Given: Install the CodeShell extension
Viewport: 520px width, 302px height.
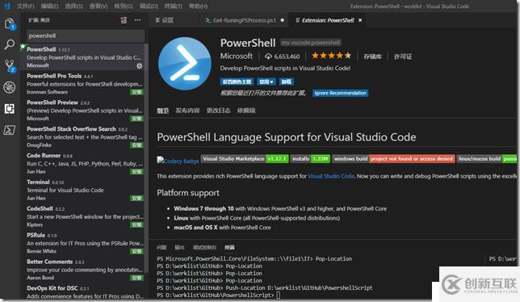Looking at the screenshot, I should 136,224.
